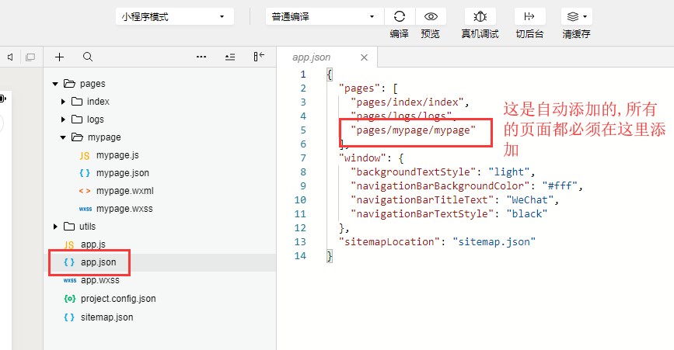Open the 小程序模式 mode dropdown
Screen dimensions: 674x350
pos(174,16)
